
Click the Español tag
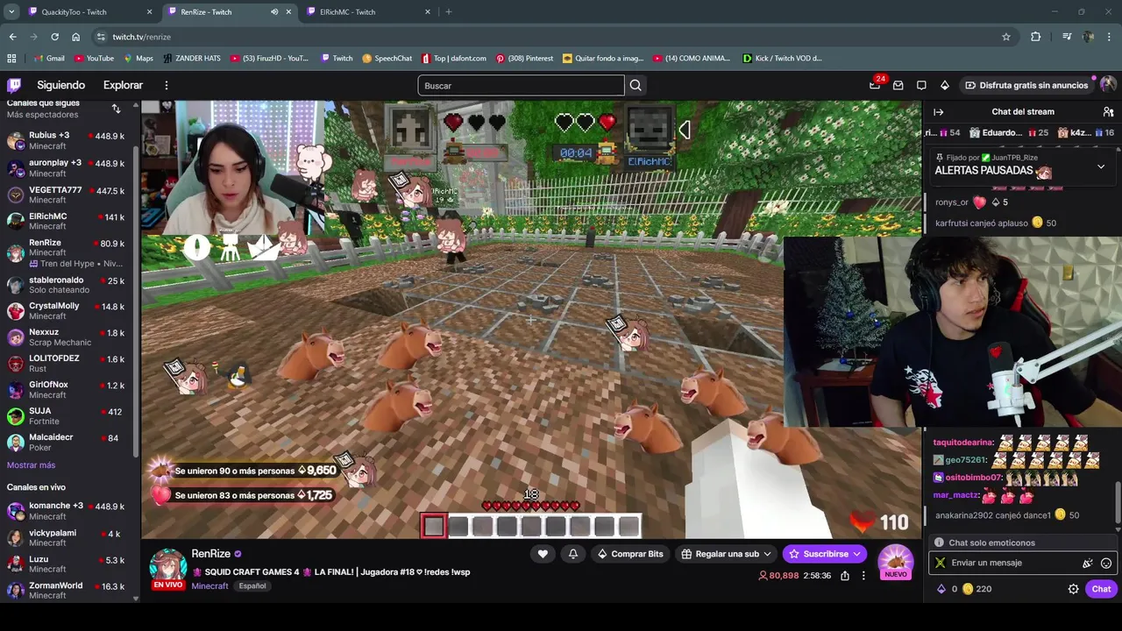pos(252,586)
